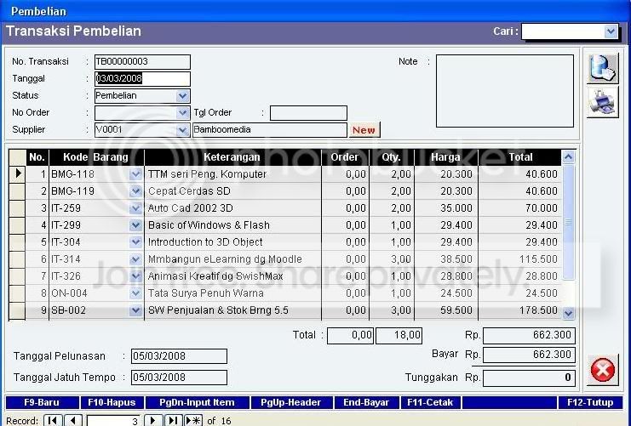Go to first record navigation button
Viewport: 631px width, 426px height.
(x=53, y=421)
